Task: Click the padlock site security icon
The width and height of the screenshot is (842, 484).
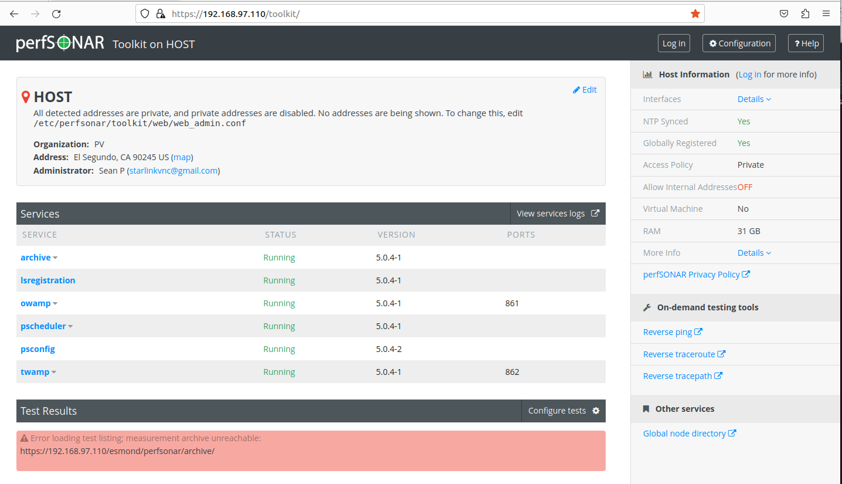Action: point(160,13)
